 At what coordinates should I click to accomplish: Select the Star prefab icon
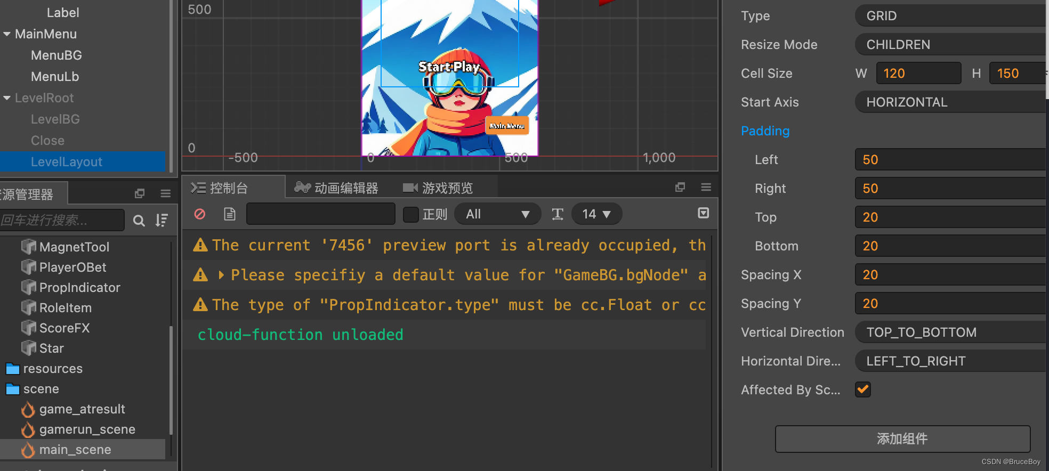(28, 348)
